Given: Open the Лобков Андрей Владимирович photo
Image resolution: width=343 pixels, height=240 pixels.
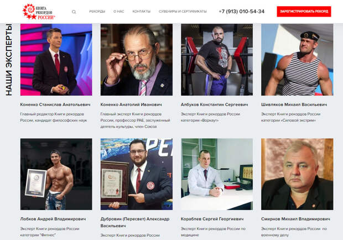Looking at the screenshot, I should pyautogui.click(x=56, y=174).
